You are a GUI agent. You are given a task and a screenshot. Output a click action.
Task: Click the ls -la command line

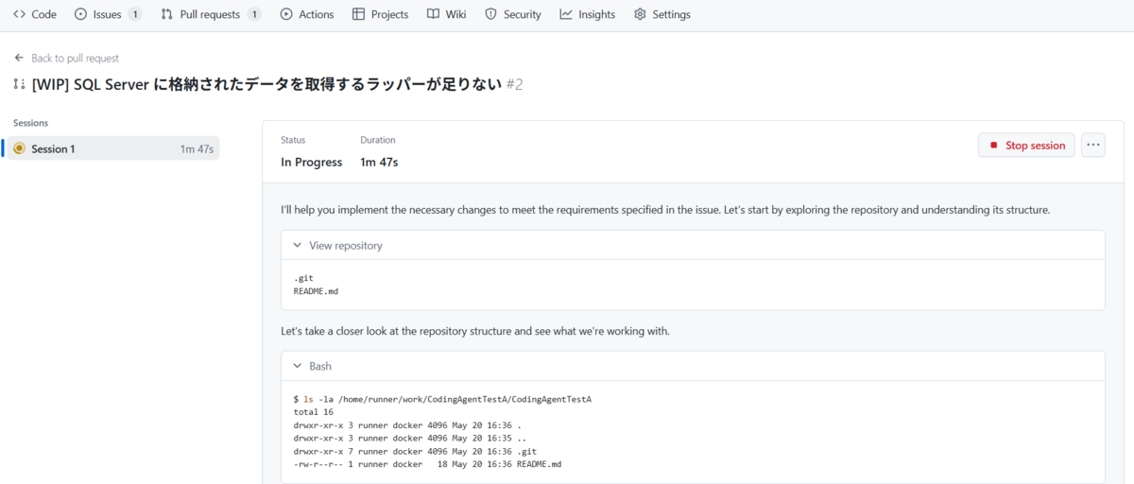[x=442, y=399]
